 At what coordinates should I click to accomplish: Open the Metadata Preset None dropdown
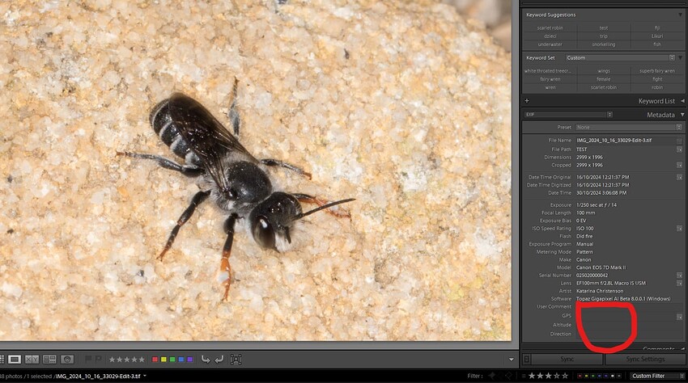628,127
